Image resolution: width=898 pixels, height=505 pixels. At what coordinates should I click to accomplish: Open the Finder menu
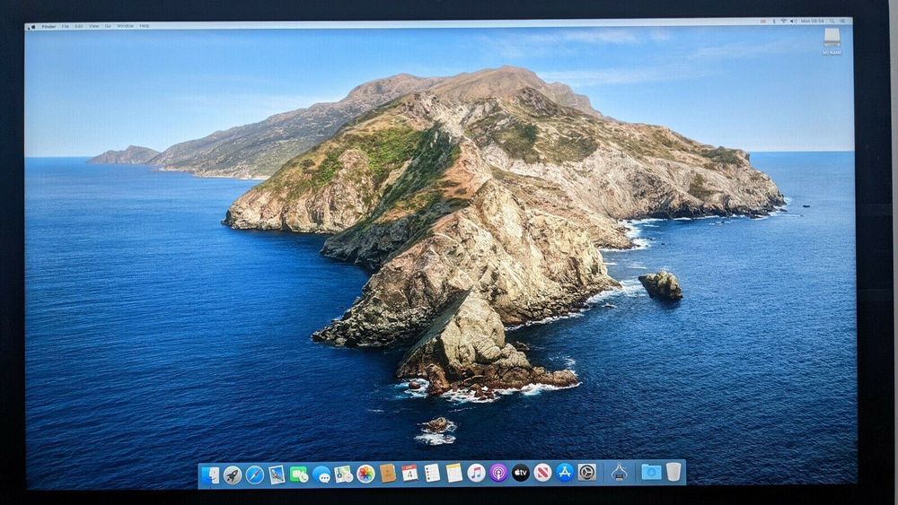[x=48, y=26]
